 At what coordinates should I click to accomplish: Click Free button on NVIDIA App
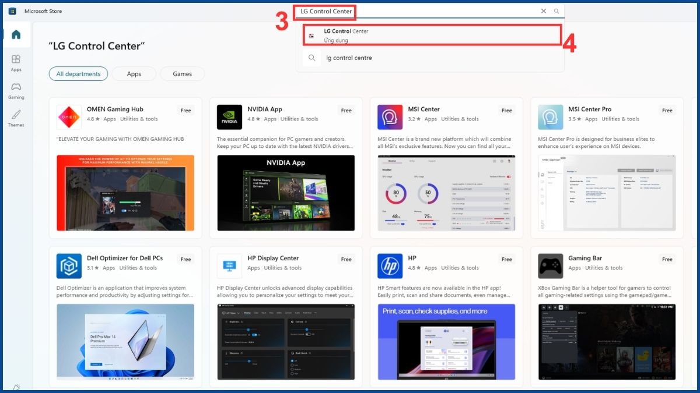tap(346, 110)
